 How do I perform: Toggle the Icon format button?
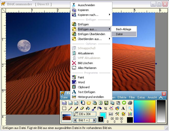point(70,103)
